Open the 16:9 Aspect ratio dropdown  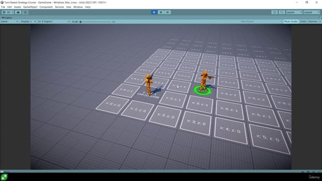click(53, 22)
